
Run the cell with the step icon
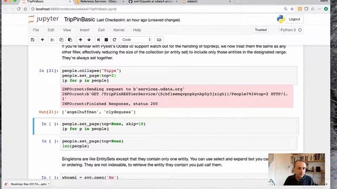click(98, 40)
